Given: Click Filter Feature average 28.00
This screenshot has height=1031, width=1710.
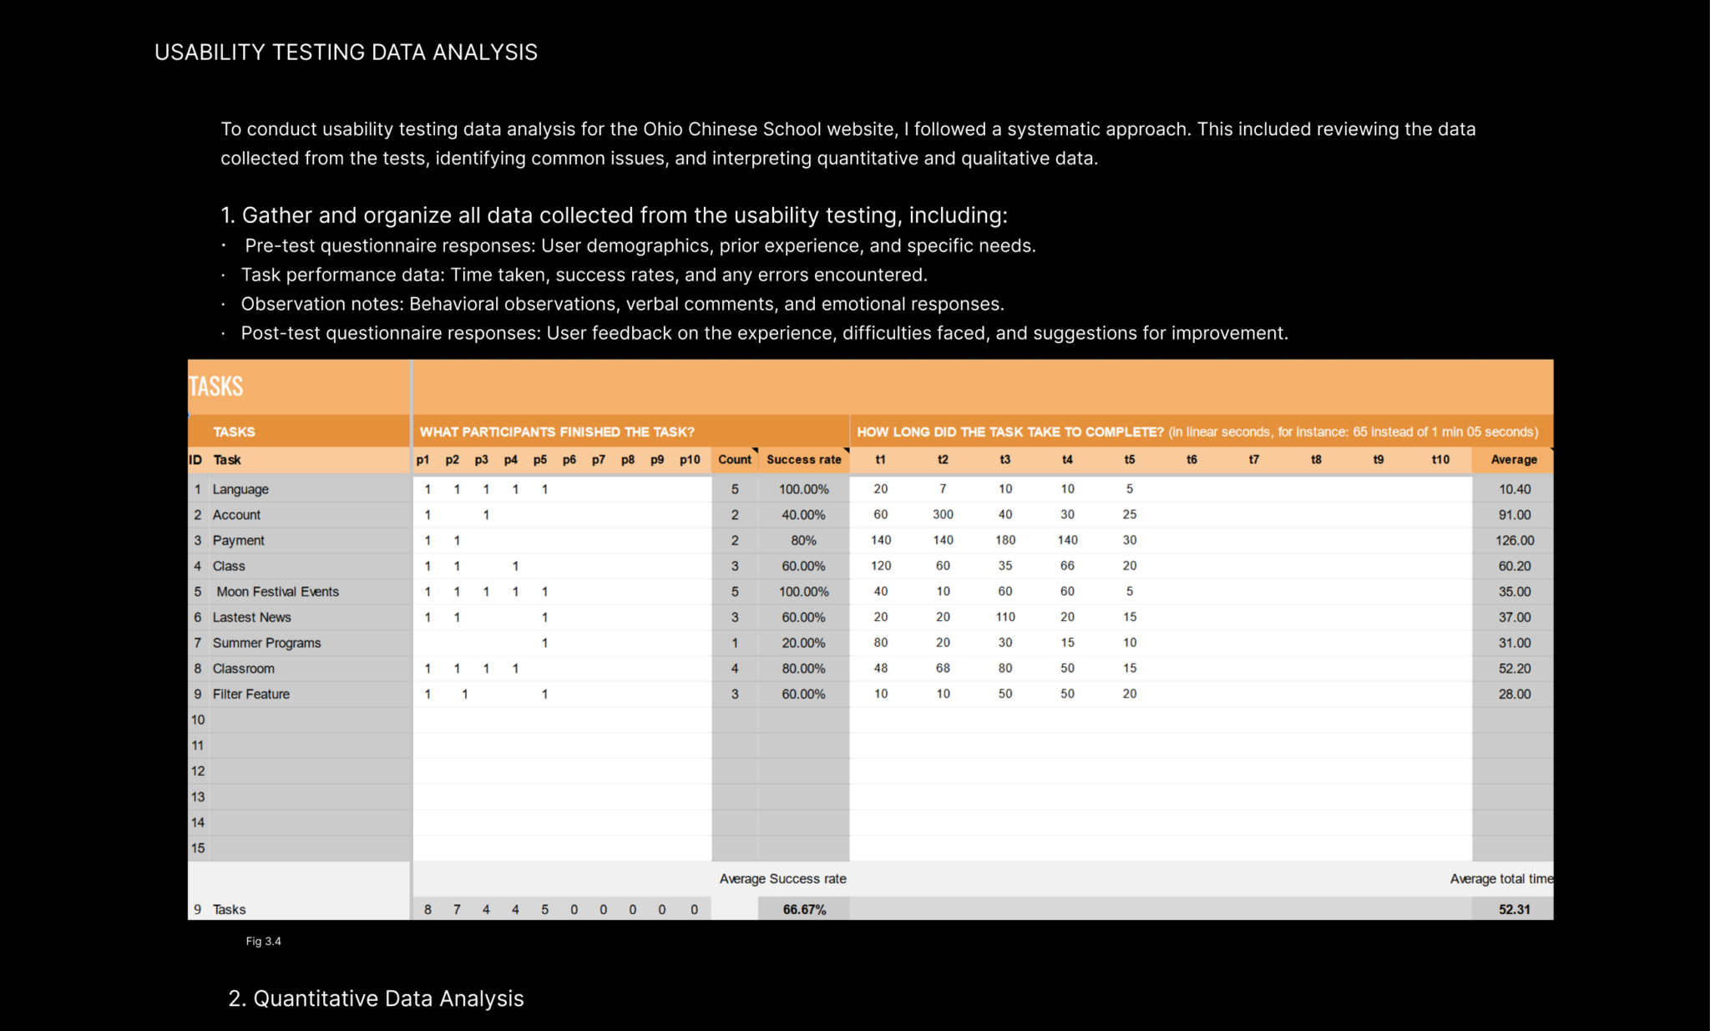Looking at the screenshot, I should tap(1515, 695).
